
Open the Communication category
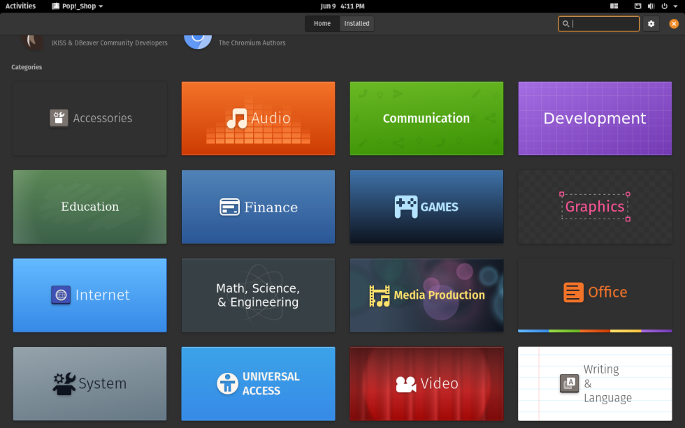pos(426,118)
